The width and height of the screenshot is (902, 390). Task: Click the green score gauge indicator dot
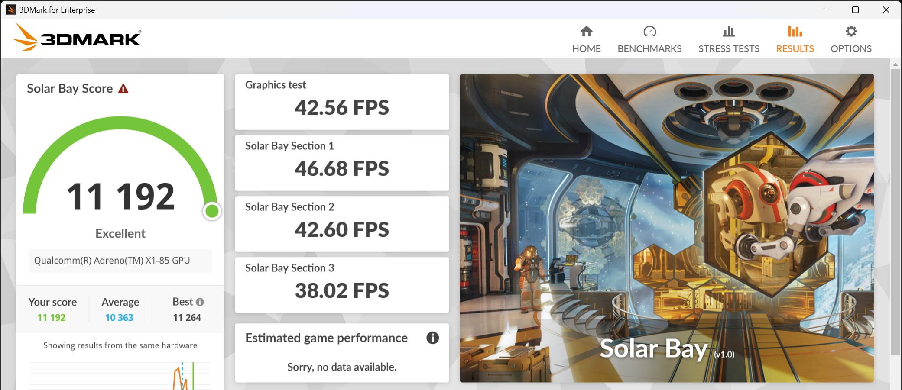[x=212, y=211]
